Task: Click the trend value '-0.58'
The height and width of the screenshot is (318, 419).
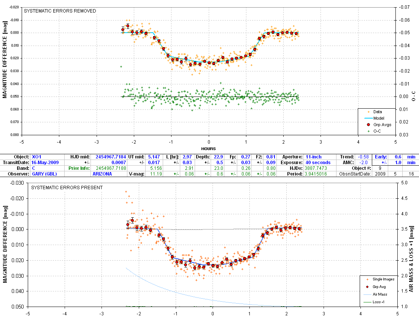Action: (x=363, y=157)
